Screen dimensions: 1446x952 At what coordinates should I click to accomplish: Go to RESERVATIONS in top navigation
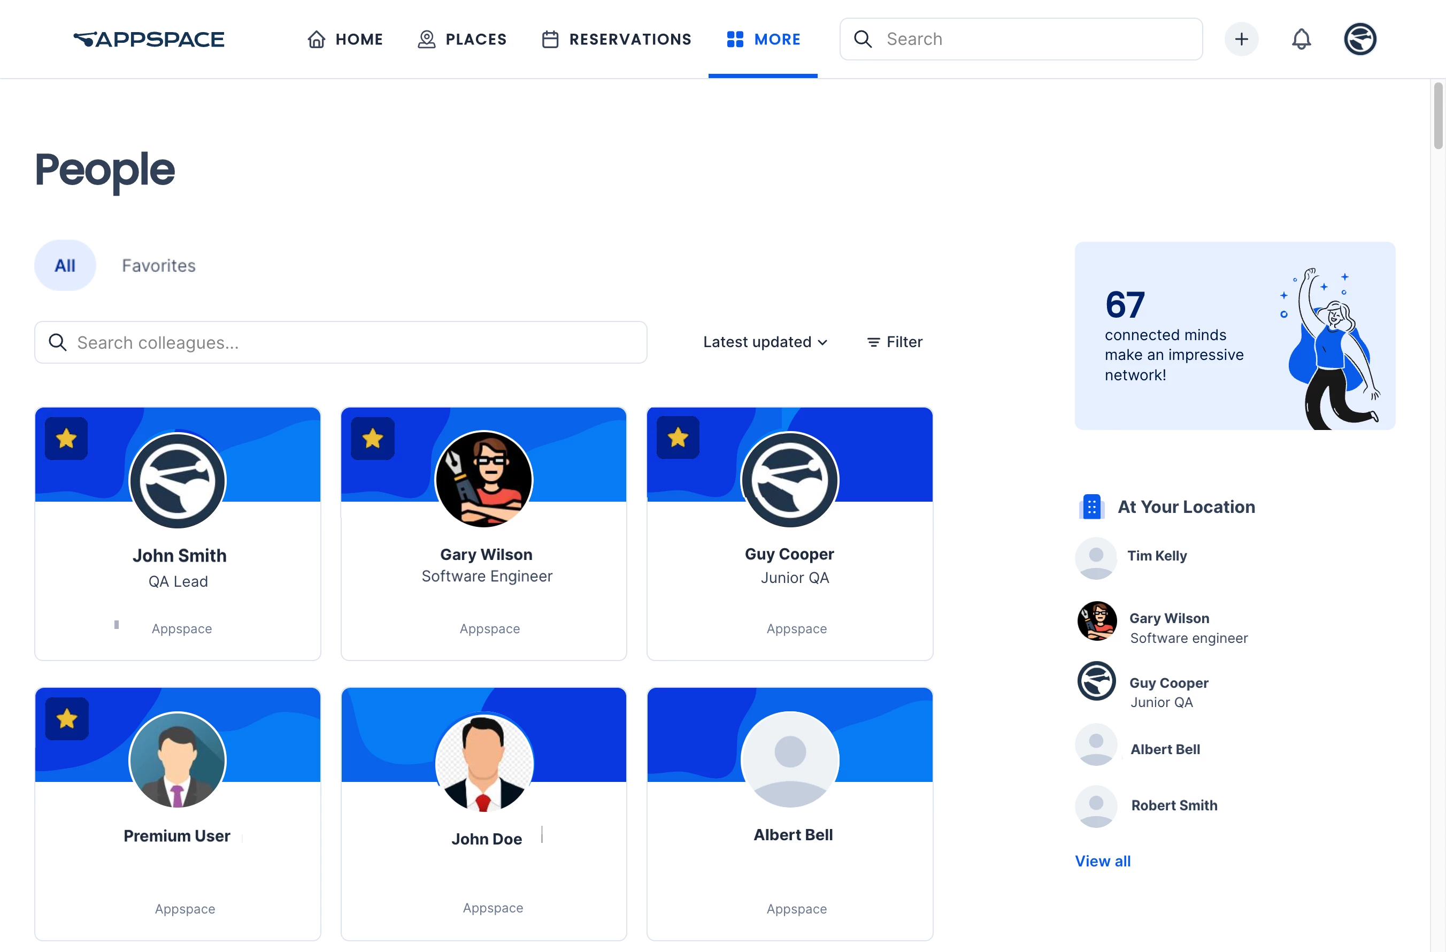tap(616, 40)
